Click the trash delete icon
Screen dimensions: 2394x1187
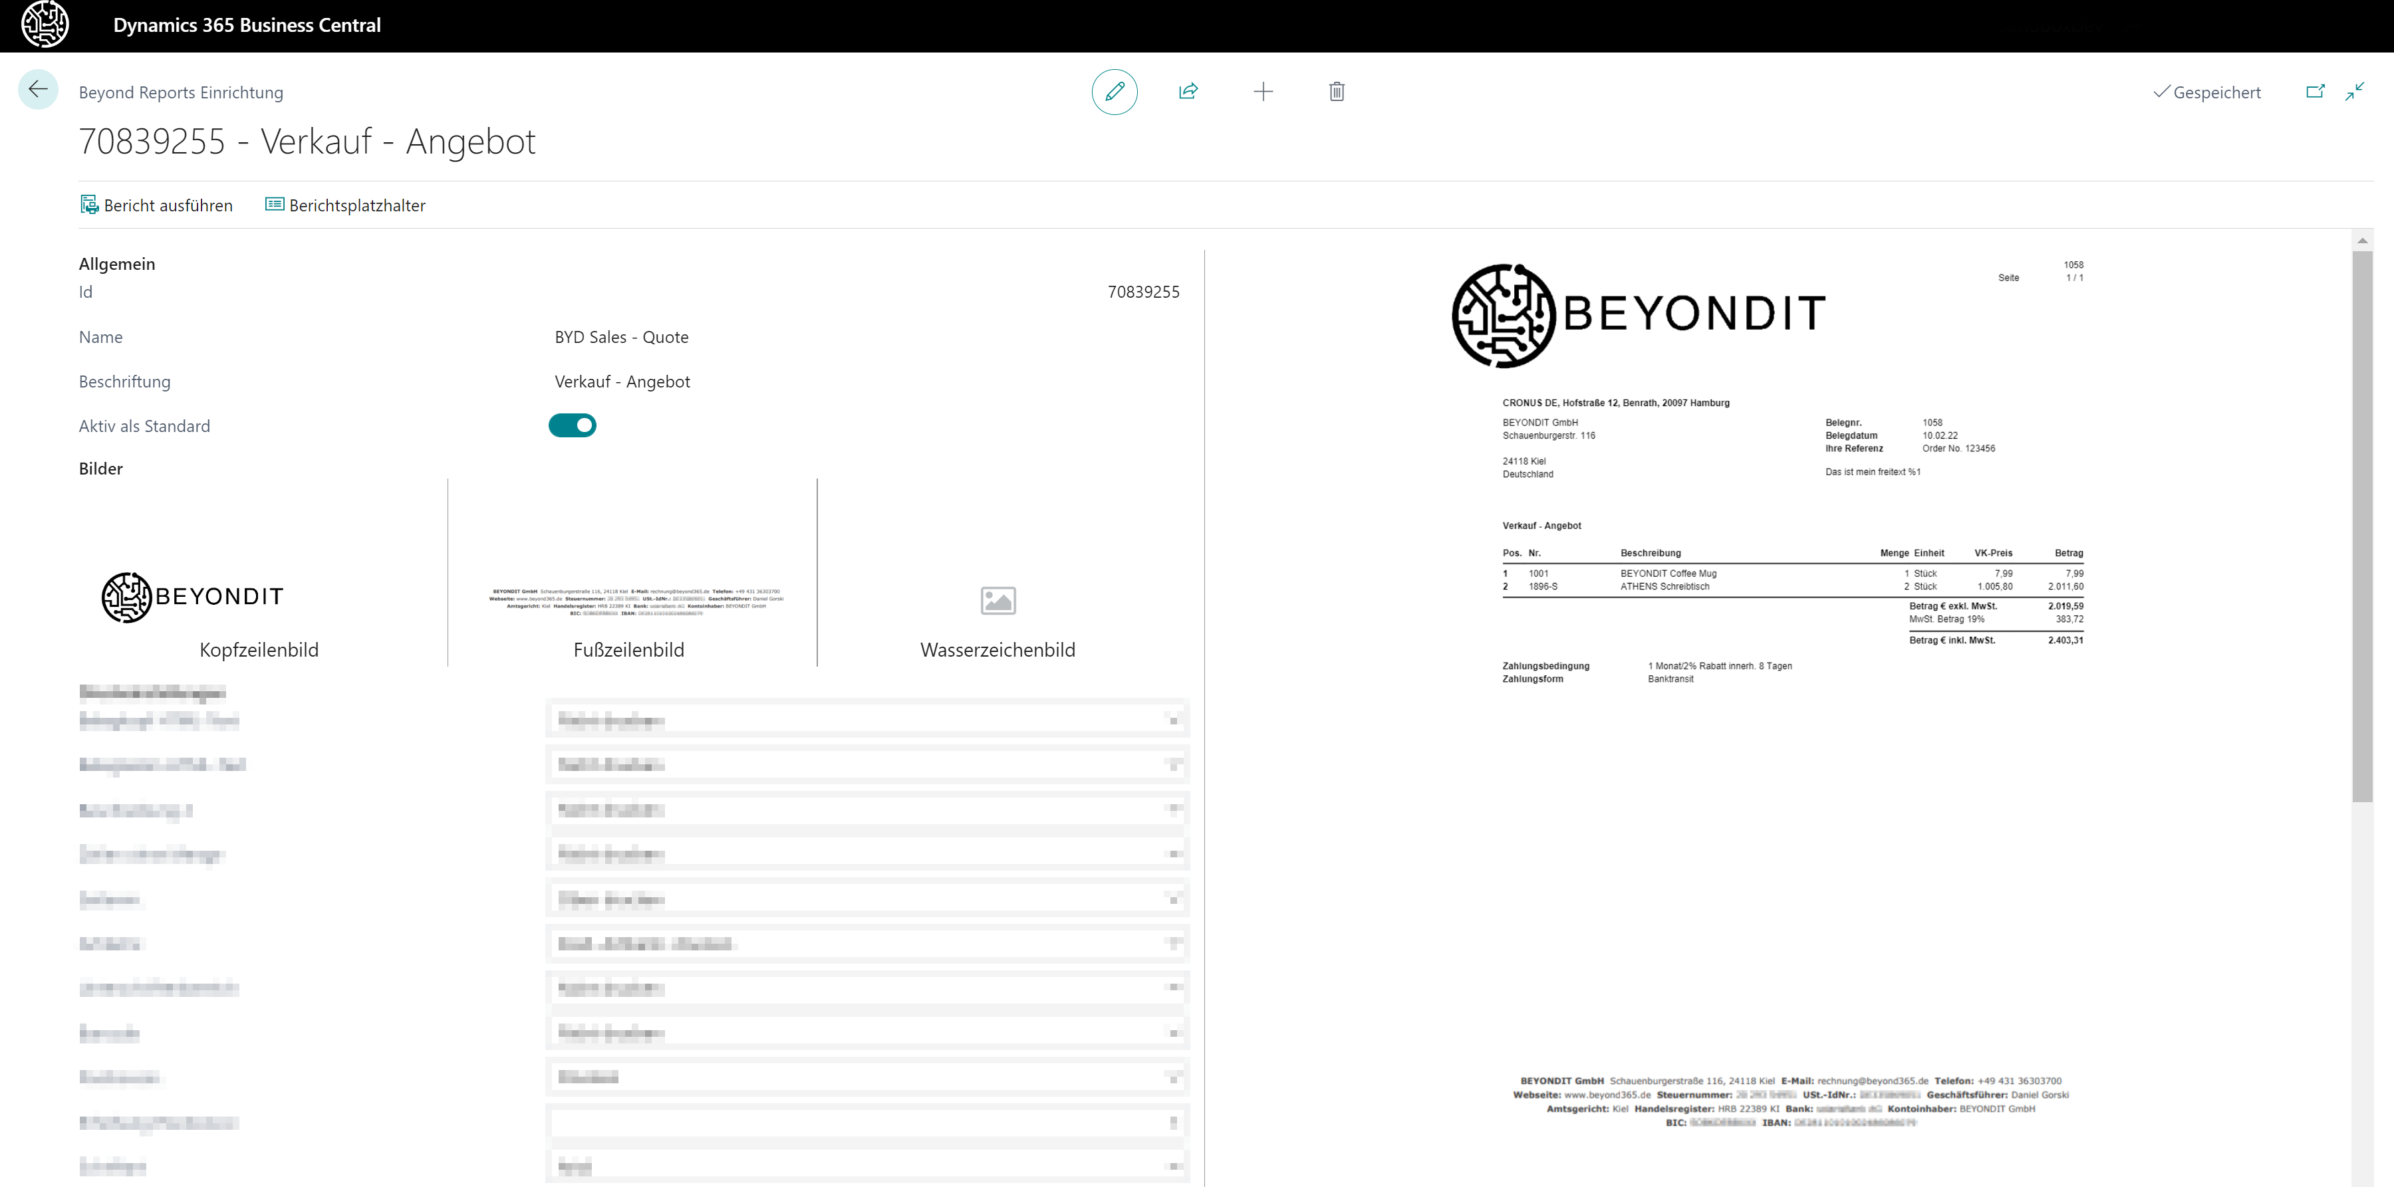point(1337,91)
